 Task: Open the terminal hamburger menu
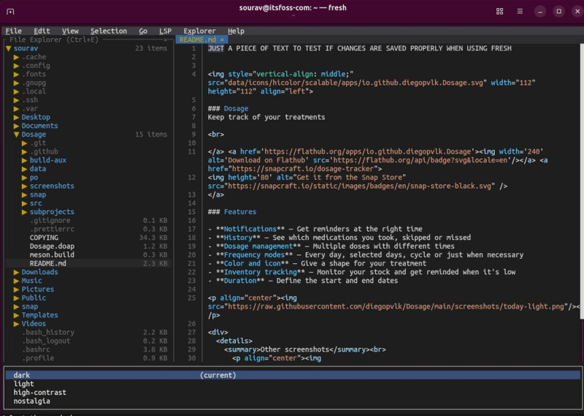click(520, 12)
